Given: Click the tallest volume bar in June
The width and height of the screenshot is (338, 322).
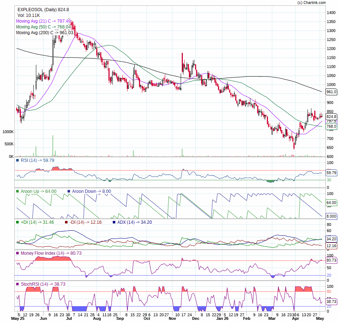Looking at the screenshot, I should tap(53, 146).
